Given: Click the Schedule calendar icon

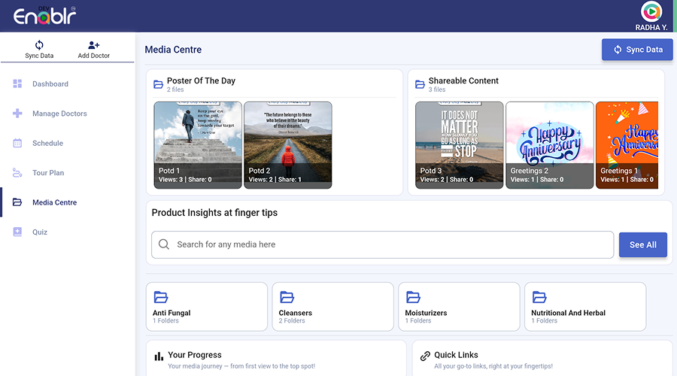Looking at the screenshot, I should pyautogui.click(x=17, y=143).
